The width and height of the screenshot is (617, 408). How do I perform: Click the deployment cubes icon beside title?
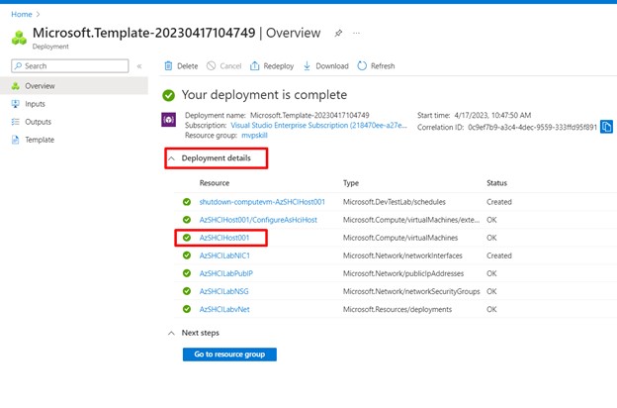pyautogui.click(x=19, y=38)
